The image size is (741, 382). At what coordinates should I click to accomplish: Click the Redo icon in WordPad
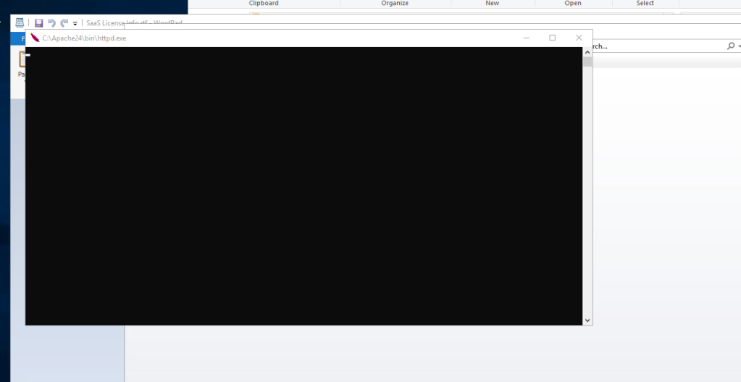click(64, 23)
